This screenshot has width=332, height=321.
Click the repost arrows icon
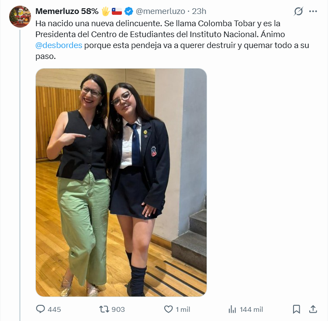click(x=104, y=309)
